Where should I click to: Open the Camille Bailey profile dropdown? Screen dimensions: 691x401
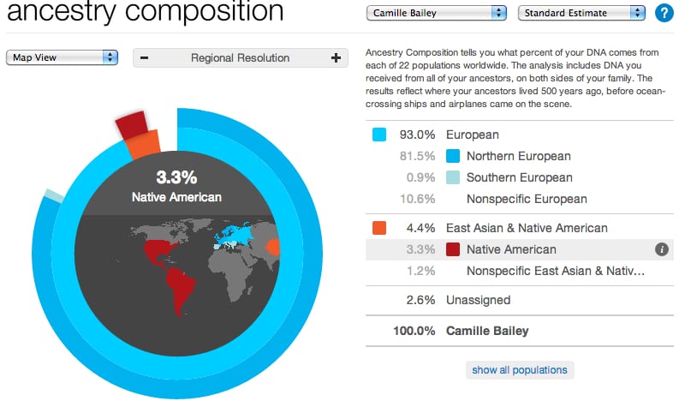(x=437, y=13)
